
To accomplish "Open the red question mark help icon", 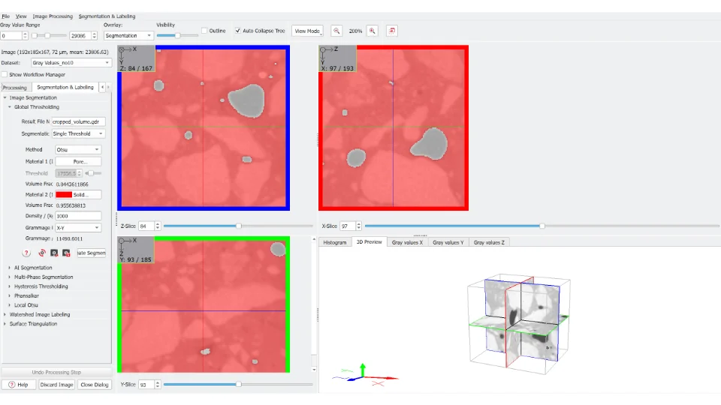I will [27, 253].
